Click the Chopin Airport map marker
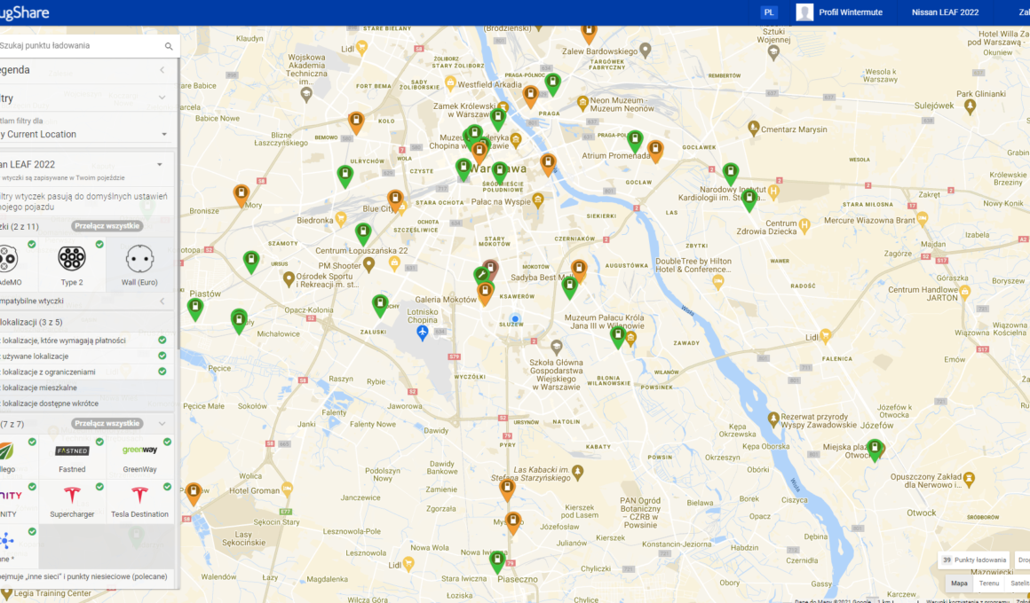Viewport: 1030px width, 603px height. 424,333
